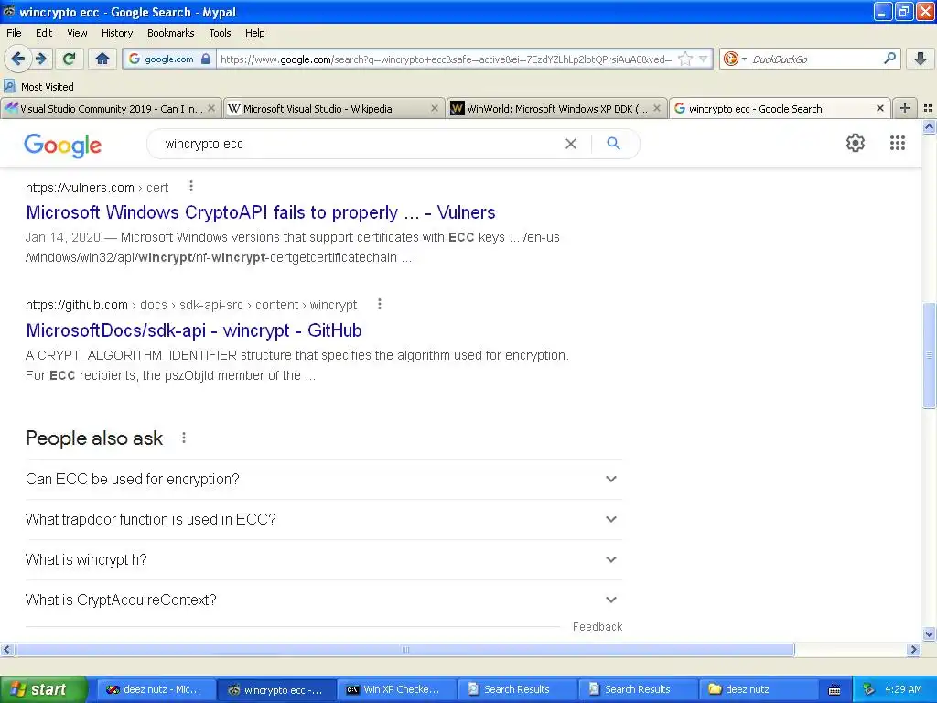Open MicrosoftDocs sdk-api wincrypt GitHub result
This screenshot has height=703, width=937.
pyautogui.click(x=194, y=330)
